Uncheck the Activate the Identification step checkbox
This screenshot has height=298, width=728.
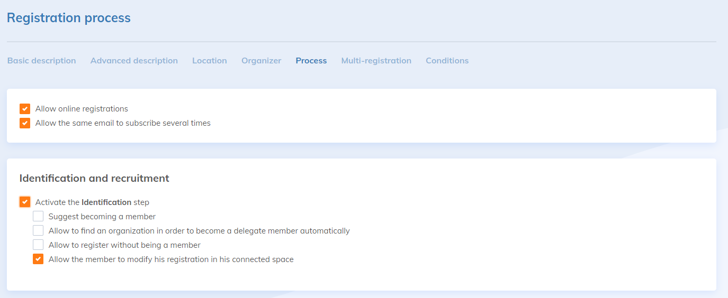25,202
